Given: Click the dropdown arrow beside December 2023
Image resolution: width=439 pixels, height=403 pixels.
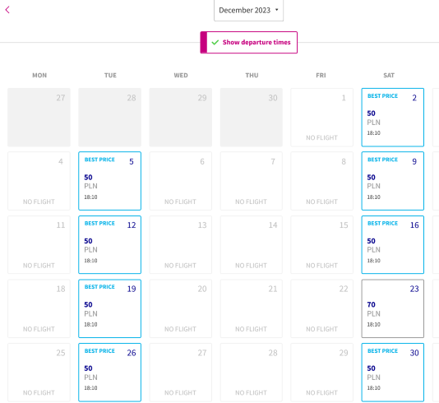Looking at the screenshot, I should (x=276, y=10).
